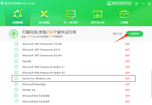This screenshot has height=105, width=152.
Task: Click the scan shield radar icon
Action: coord(13,34)
